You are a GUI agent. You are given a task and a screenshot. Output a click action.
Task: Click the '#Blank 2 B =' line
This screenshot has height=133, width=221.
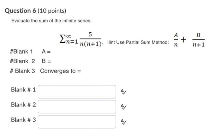tap(30, 61)
